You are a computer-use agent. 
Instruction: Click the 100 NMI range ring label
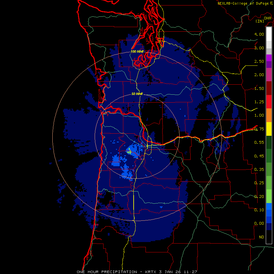pyautogui.click(x=137, y=51)
